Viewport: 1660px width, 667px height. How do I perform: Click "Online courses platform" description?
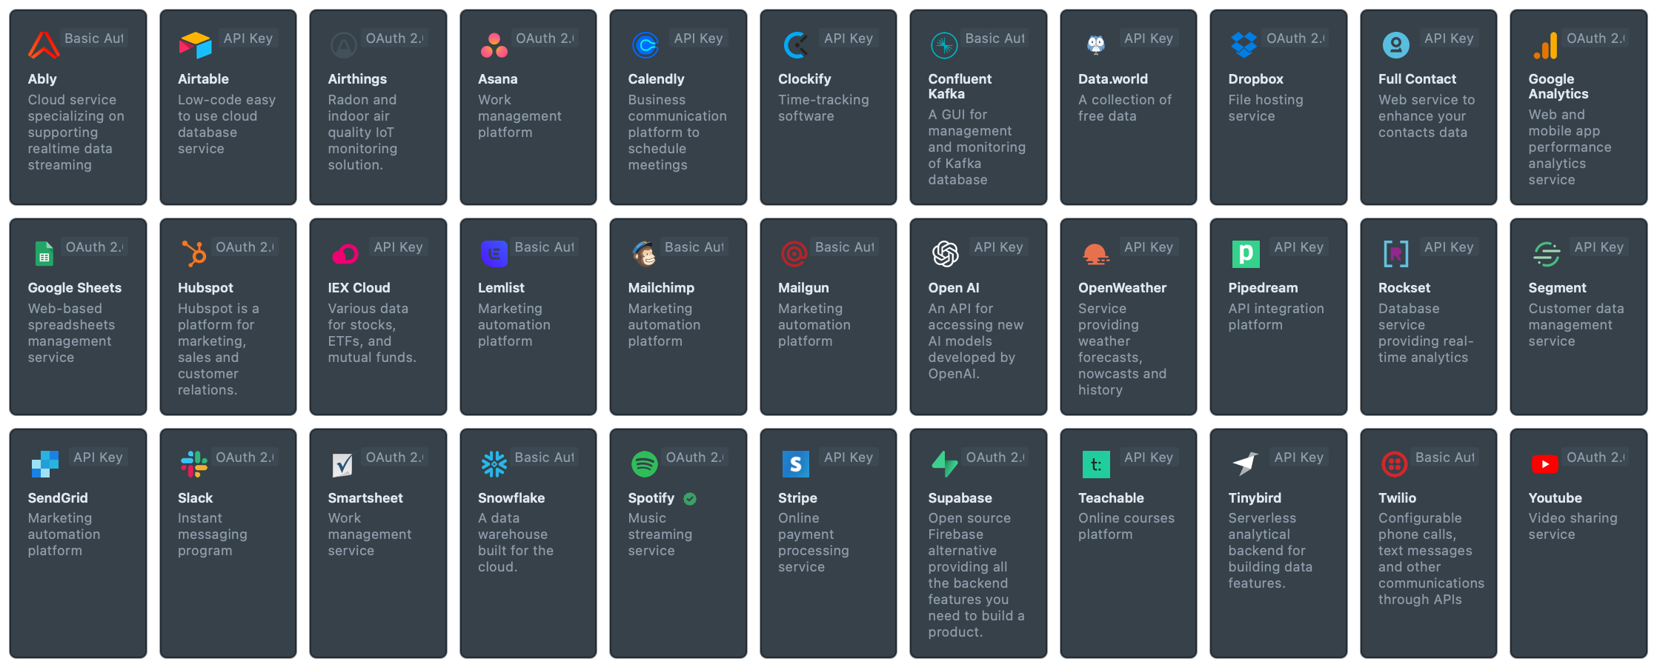[x=1126, y=526]
